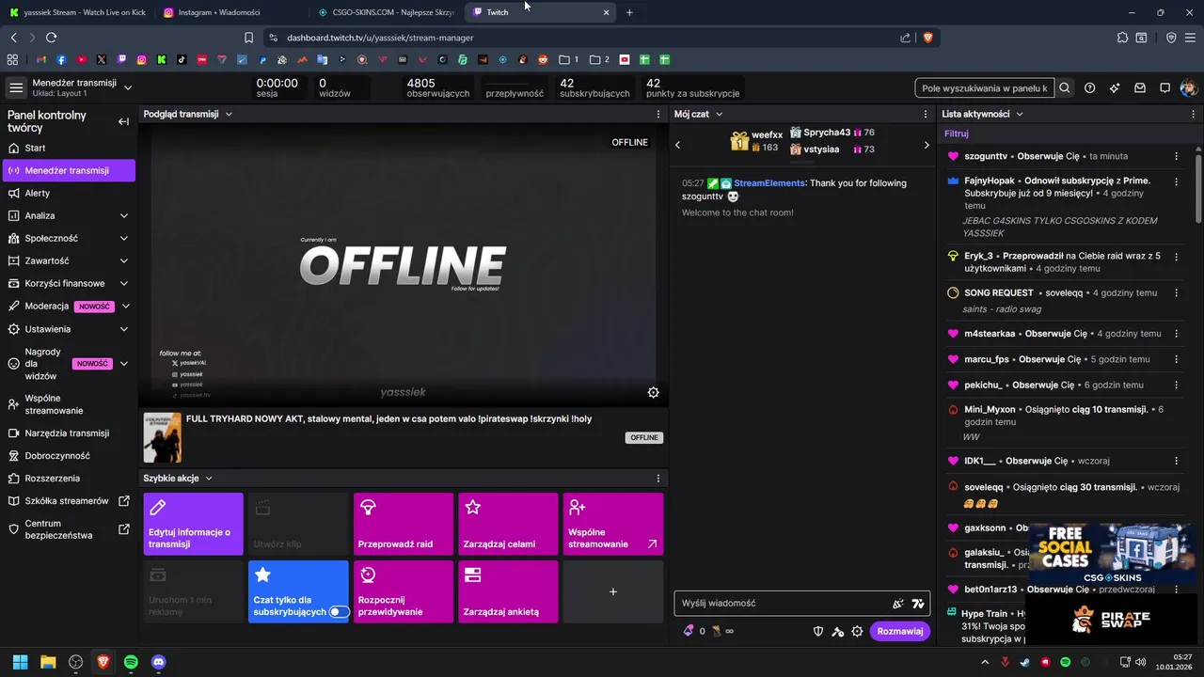Click the Rozmawiaj chat send button
This screenshot has height=677, width=1204.
point(899,631)
